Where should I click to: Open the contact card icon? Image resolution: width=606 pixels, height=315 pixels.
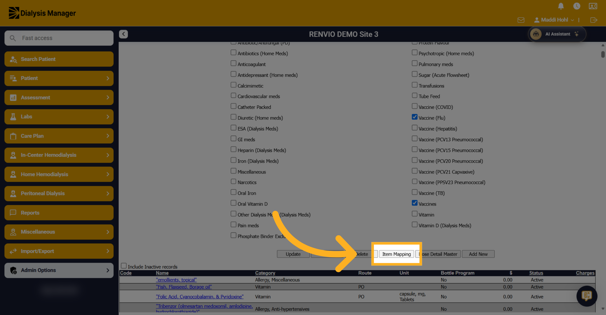tap(593, 6)
